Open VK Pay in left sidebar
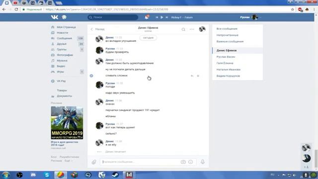The image size is (318, 179). click(61, 81)
